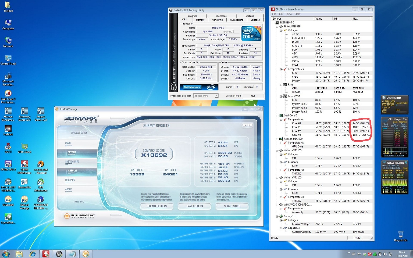Launch OCCT desktop shortcut
This screenshot has width=413, height=258.
pos(8,148)
